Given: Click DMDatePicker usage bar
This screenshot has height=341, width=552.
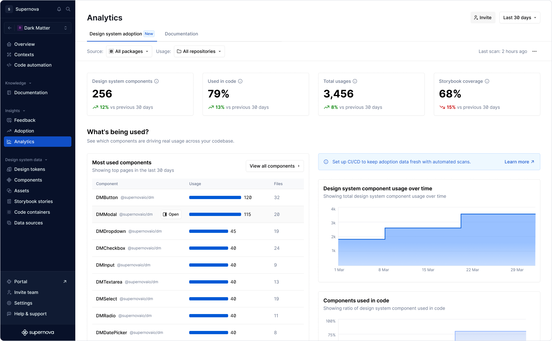Looking at the screenshot, I should 209,333.
